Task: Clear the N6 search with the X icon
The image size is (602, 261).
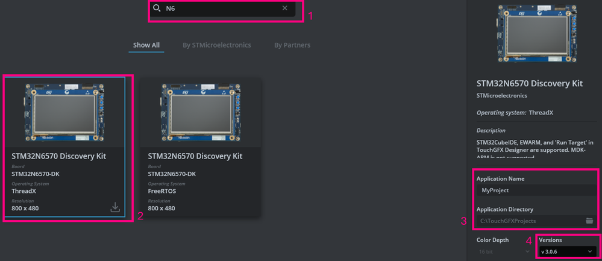Action: [285, 8]
